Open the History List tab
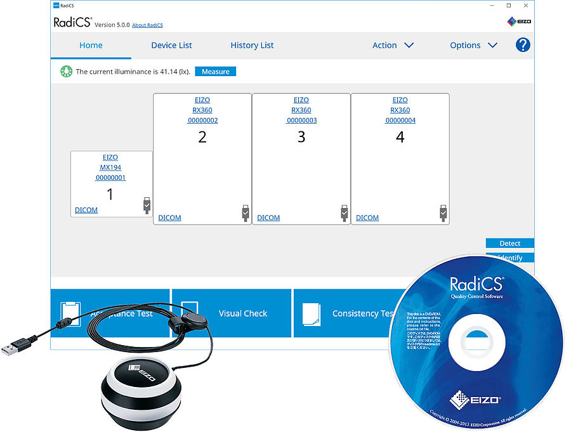Viewport: 585px width, 432px height. [x=252, y=45]
